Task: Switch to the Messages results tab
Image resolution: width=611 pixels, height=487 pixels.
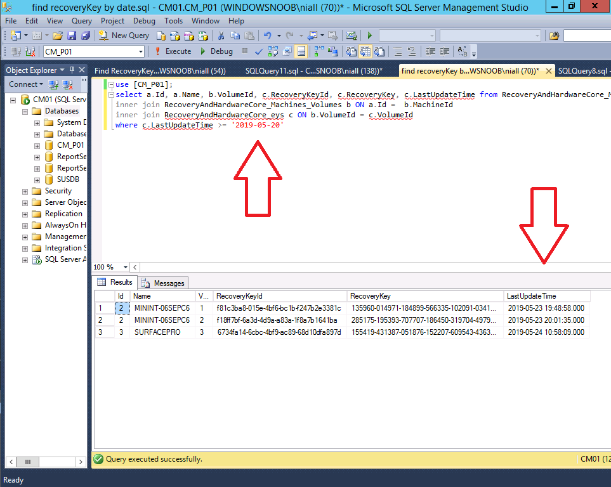Action: click(164, 283)
